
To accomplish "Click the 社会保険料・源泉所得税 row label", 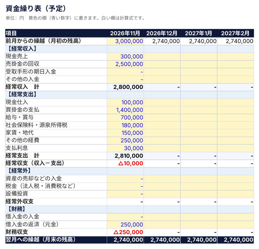I will pos(36,125).
